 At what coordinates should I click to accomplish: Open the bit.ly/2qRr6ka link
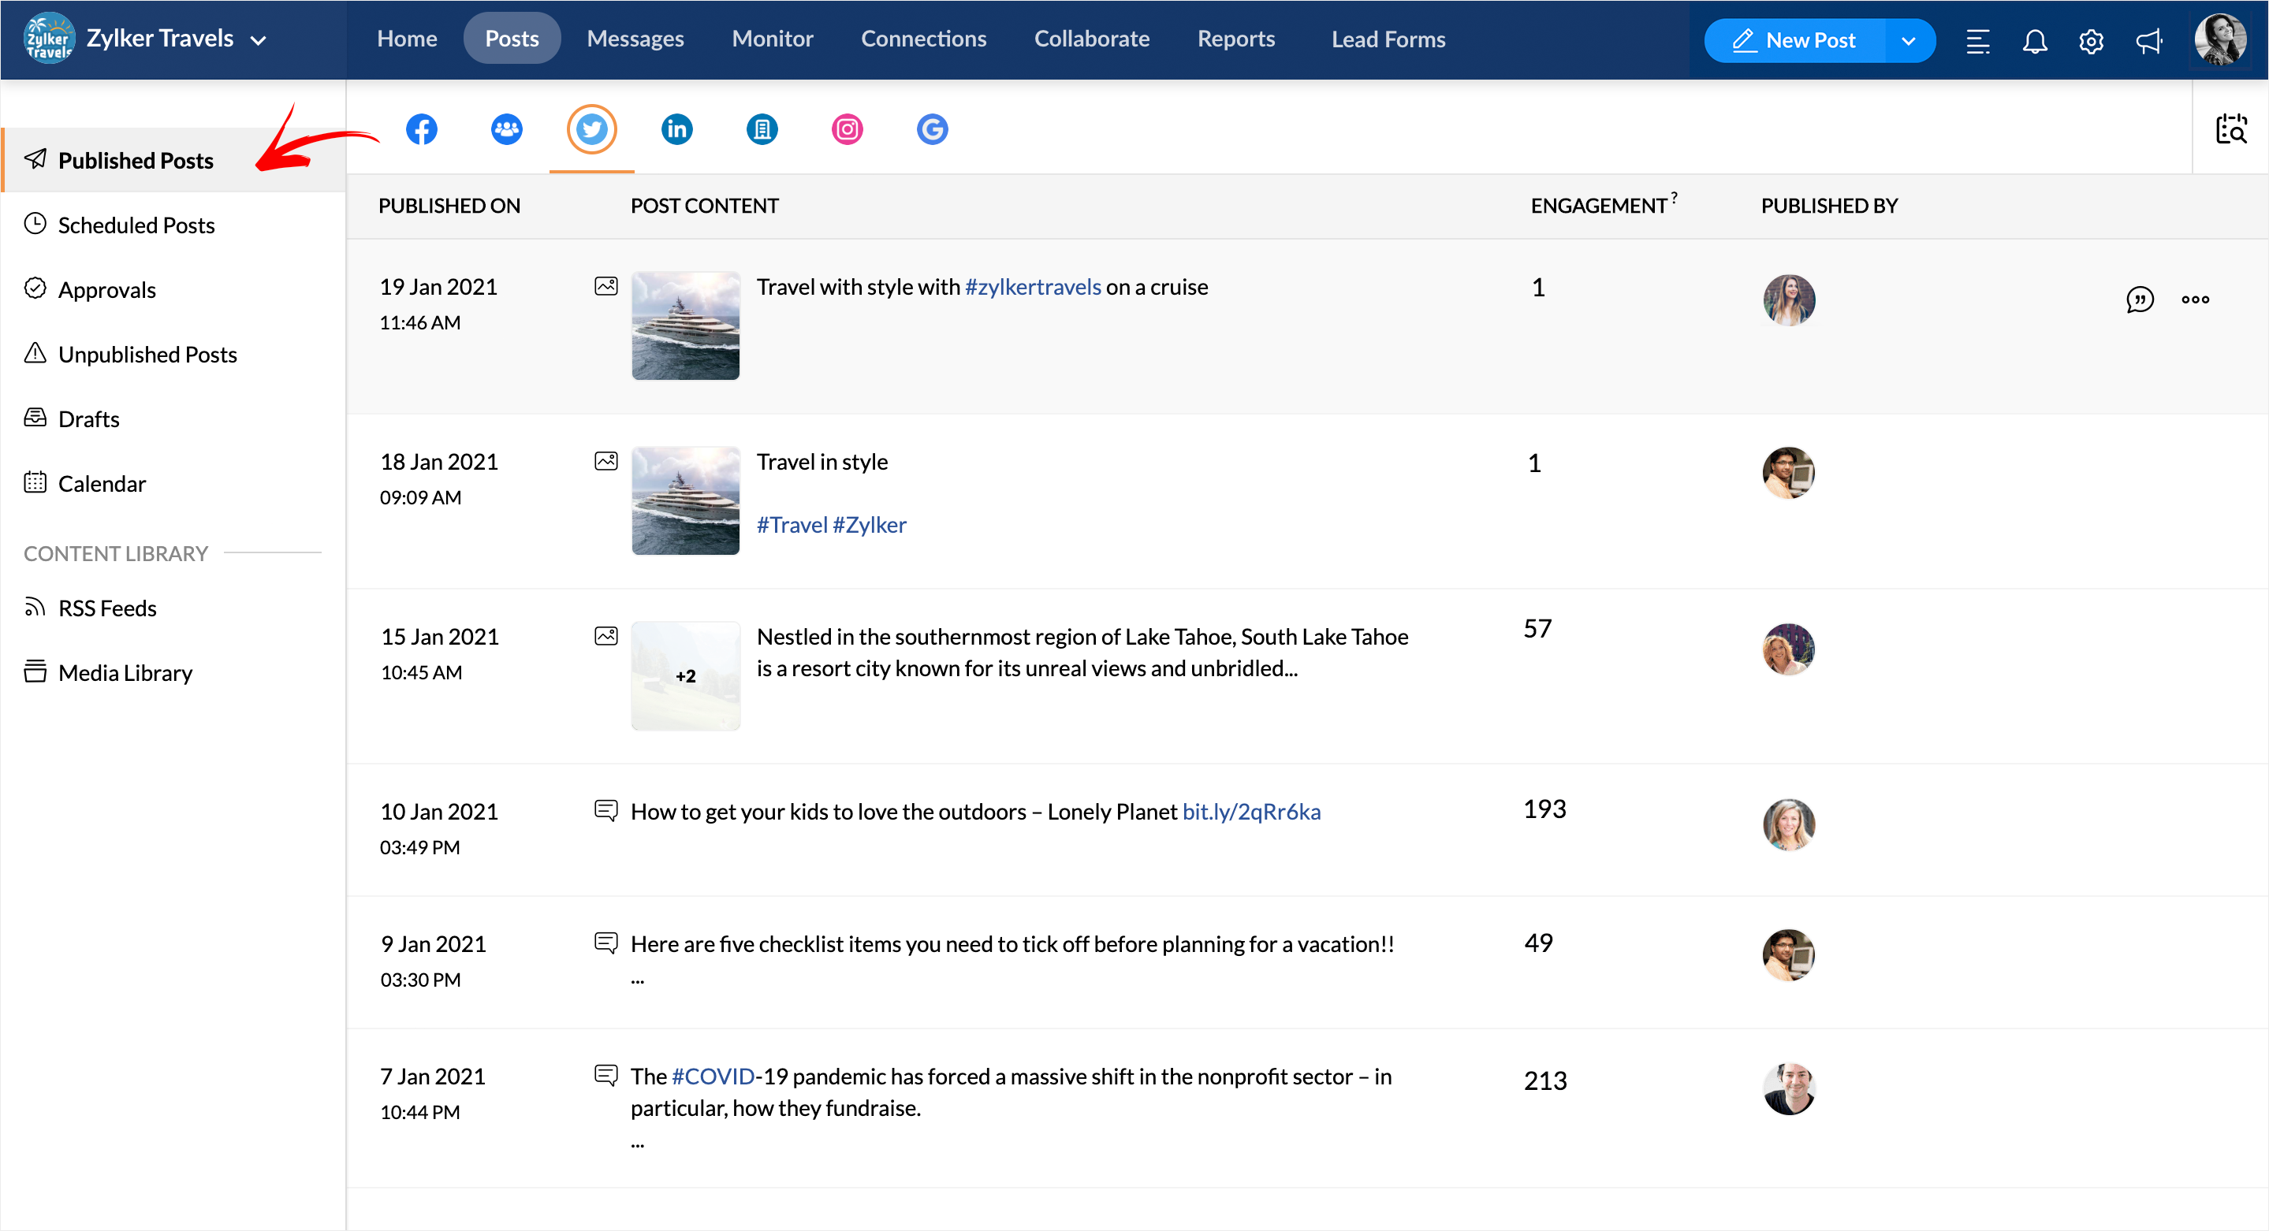(1250, 811)
